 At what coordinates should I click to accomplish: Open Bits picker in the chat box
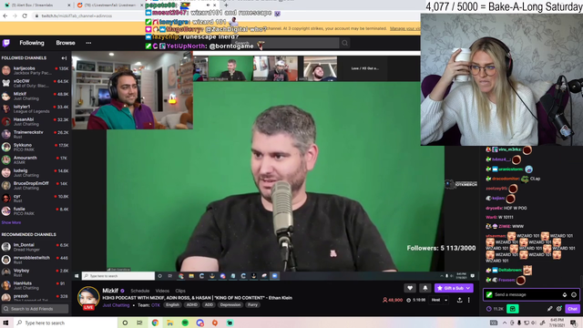pyautogui.click(x=565, y=294)
